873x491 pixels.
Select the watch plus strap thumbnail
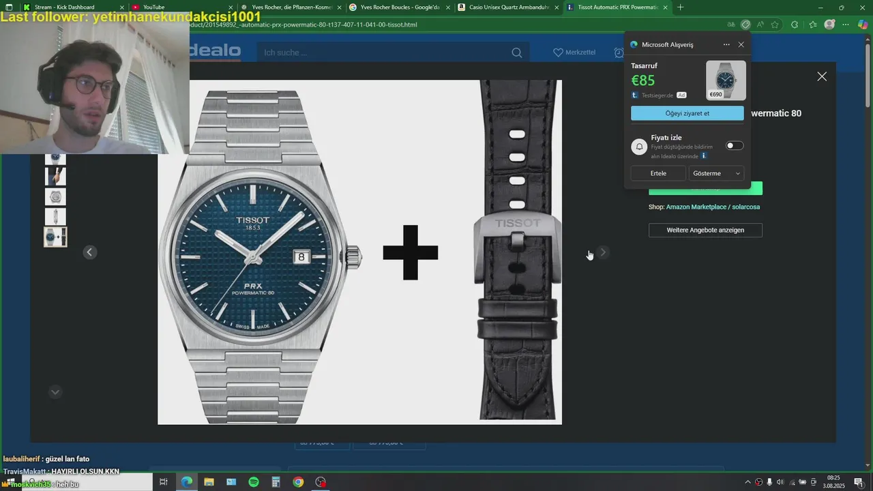[55, 237]
